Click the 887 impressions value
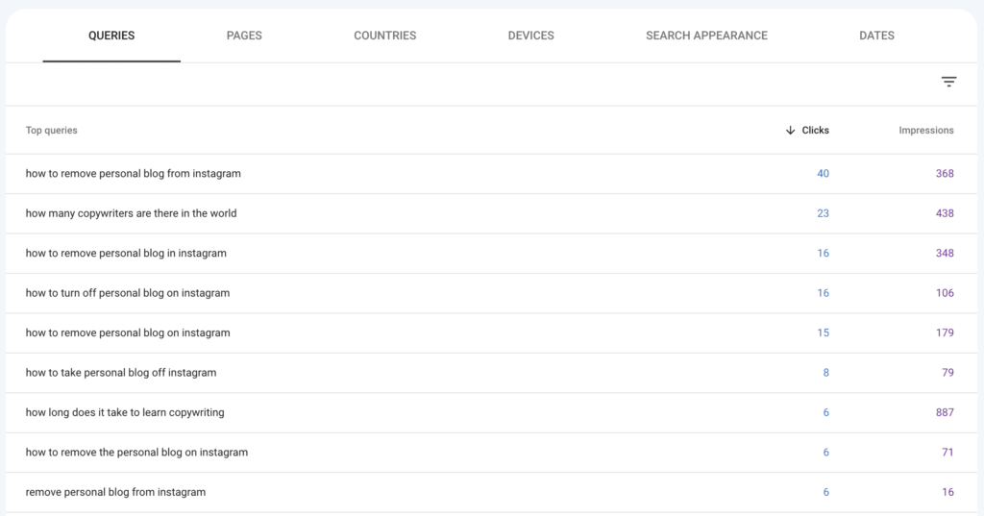The image size is (984, 516). (x=944, y=412)
